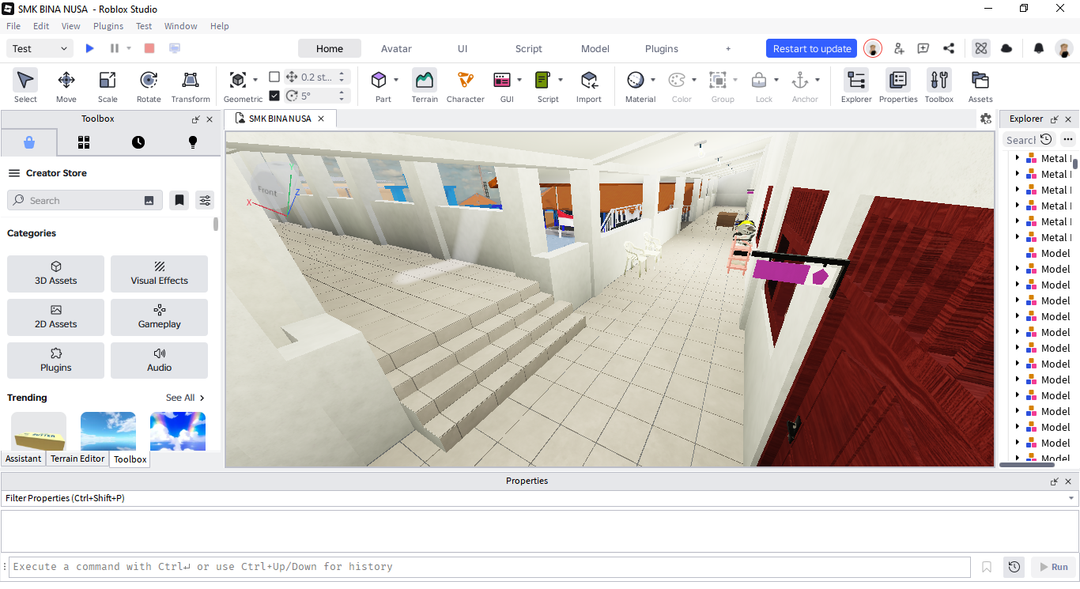1080x589 pixels.
Task: Click the command bar input field
Action: 489,567
